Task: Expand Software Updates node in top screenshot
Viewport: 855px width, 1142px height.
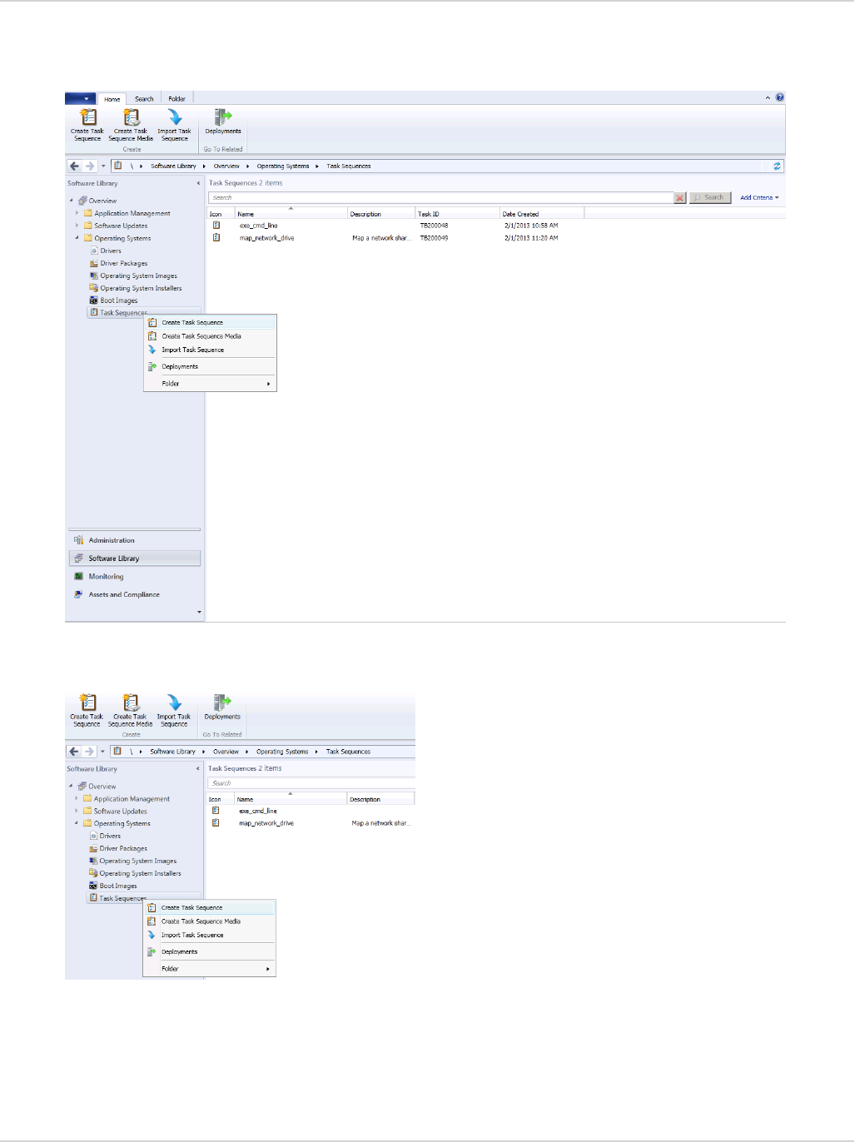Action: pyautogui.click(x=77, y=226)
